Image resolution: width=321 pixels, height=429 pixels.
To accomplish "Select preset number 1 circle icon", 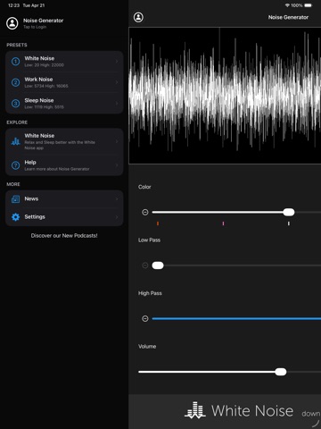I will (15, 62).
